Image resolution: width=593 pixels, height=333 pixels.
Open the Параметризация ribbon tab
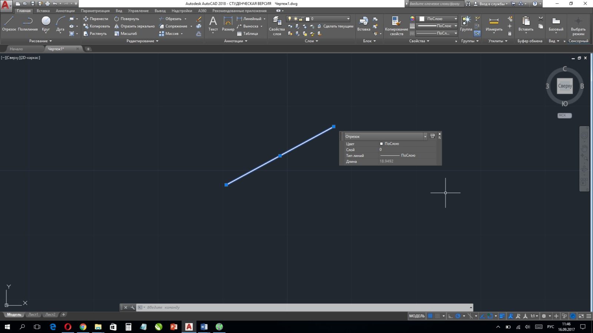pyautogui.click(x=95, y=11)
